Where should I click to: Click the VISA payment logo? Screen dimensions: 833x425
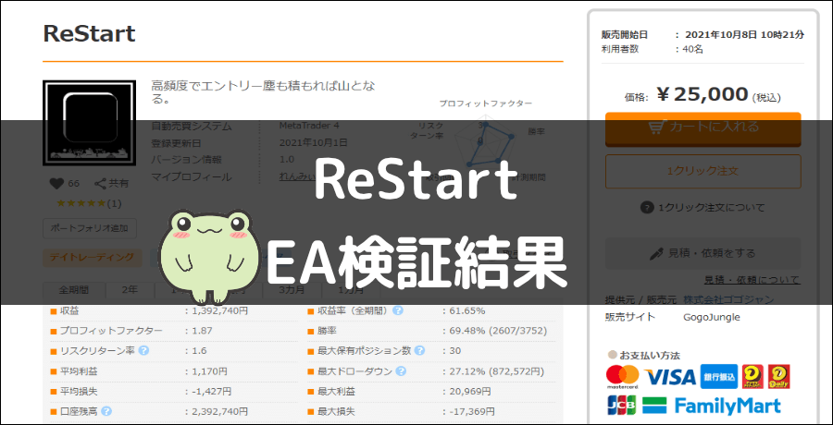[x=670, y=376]
